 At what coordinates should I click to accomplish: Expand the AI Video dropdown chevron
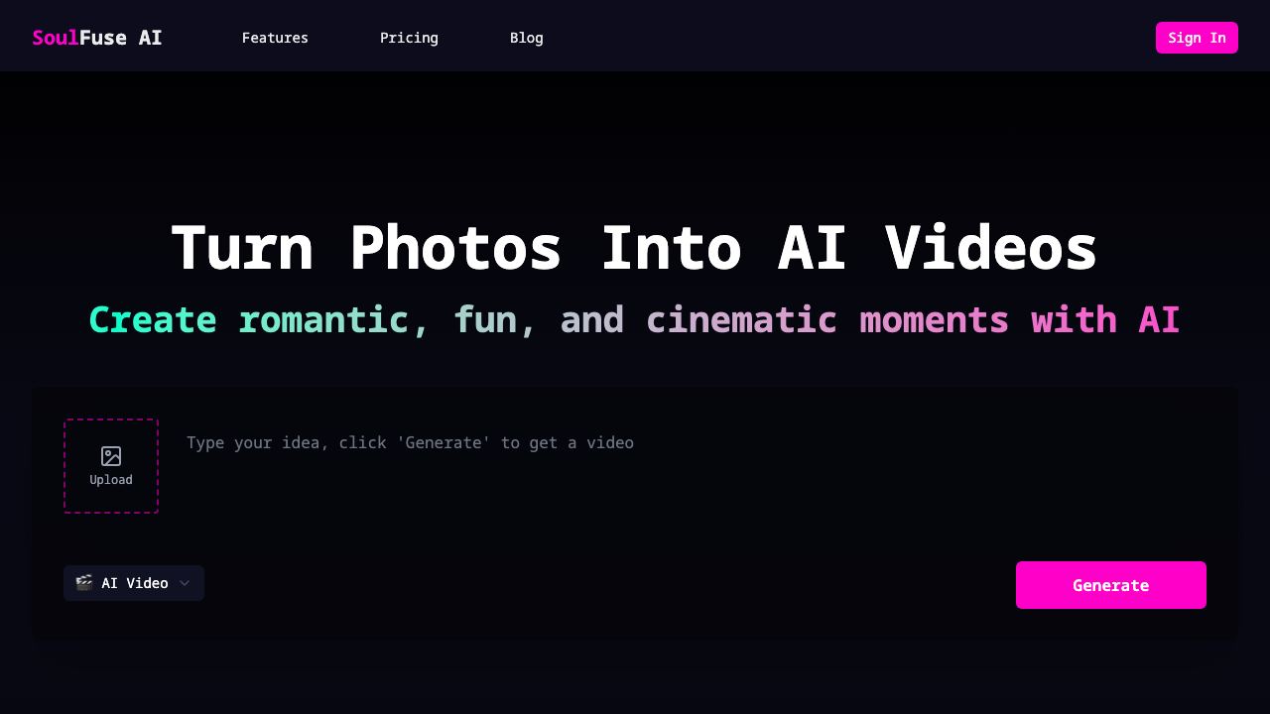(x=185, y=583)
